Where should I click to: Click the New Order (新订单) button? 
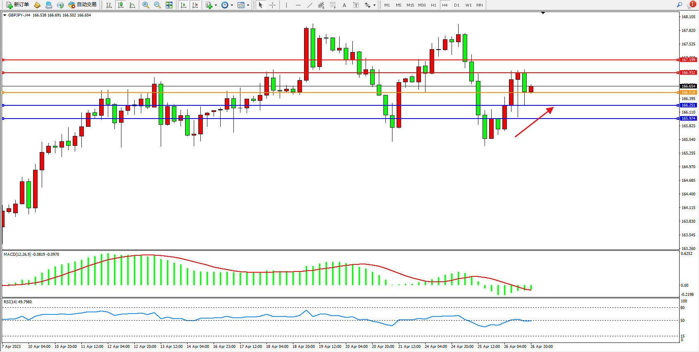(17, 5)
